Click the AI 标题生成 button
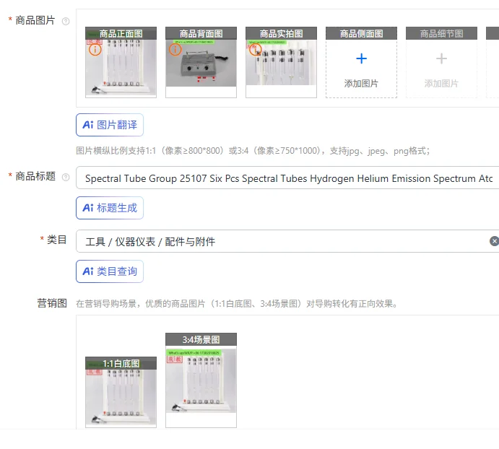Image resolution: width=499 pixels, height=449 pixels. pos(110,208)
